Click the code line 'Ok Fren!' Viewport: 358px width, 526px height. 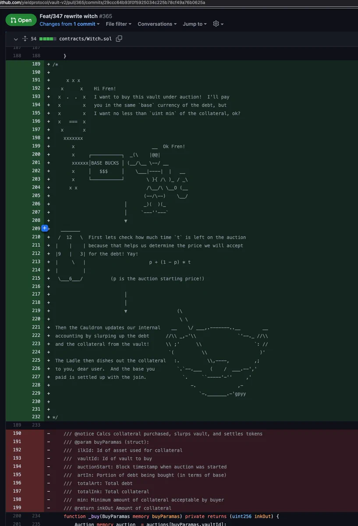(174, 146)
